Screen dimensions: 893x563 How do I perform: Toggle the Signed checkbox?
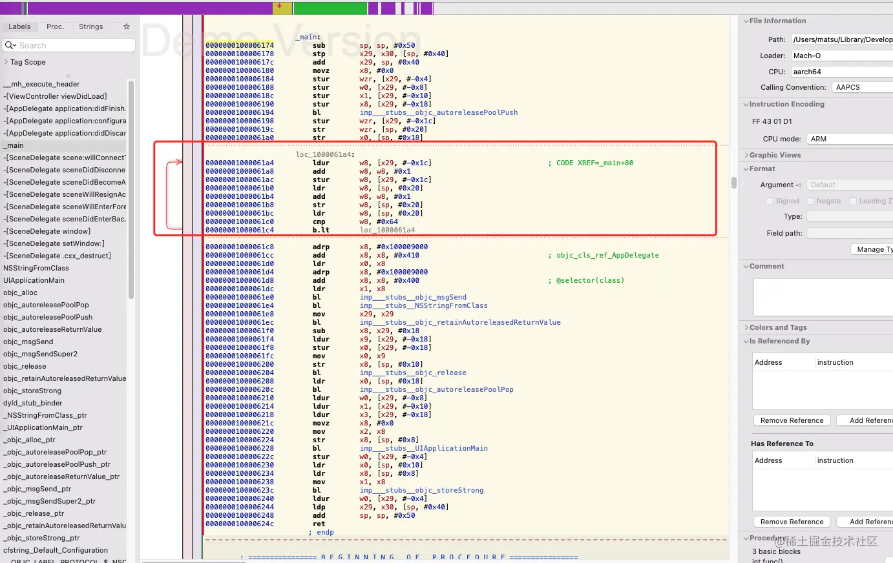click(x=770, y=201)
